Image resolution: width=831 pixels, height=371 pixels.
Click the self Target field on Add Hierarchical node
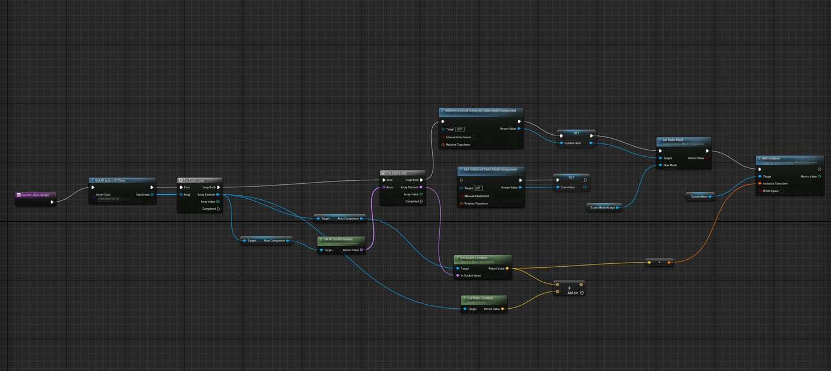(460, 129)
